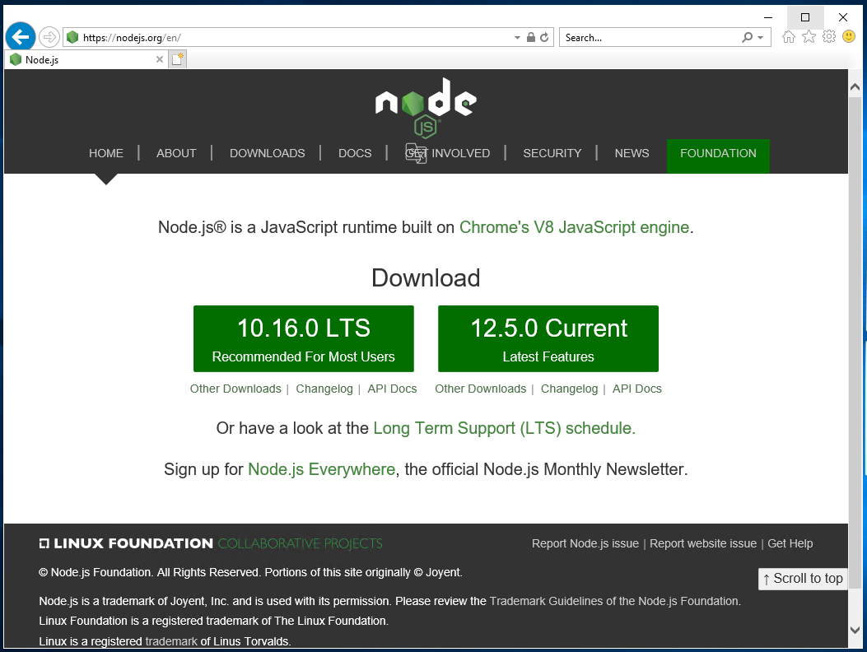Click the security lock icon in address bar
Screen dimensions: 867x652
(x=531, y=37)
